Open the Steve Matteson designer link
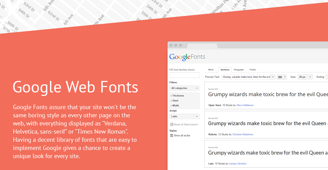The height and width of the screenshot is (170, 328). pyautogui.click(x=245, y=105)
